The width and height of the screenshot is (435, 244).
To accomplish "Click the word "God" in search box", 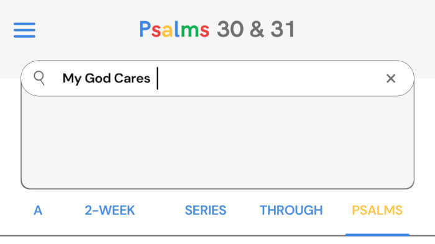I will point(98,79).
